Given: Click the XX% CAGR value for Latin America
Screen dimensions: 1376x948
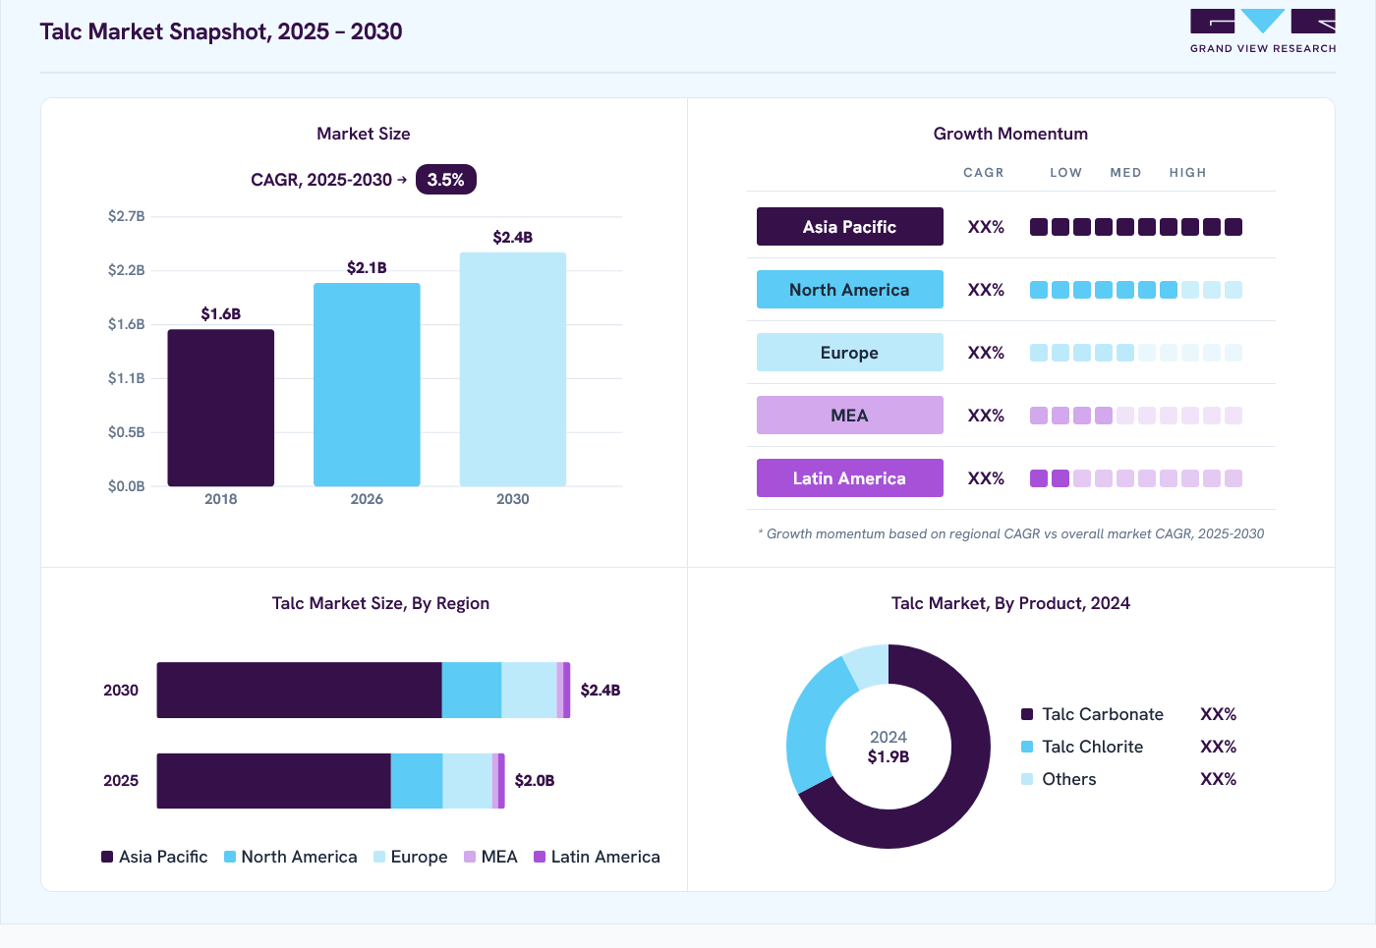Looking at the screenshot, I should 986,478.
